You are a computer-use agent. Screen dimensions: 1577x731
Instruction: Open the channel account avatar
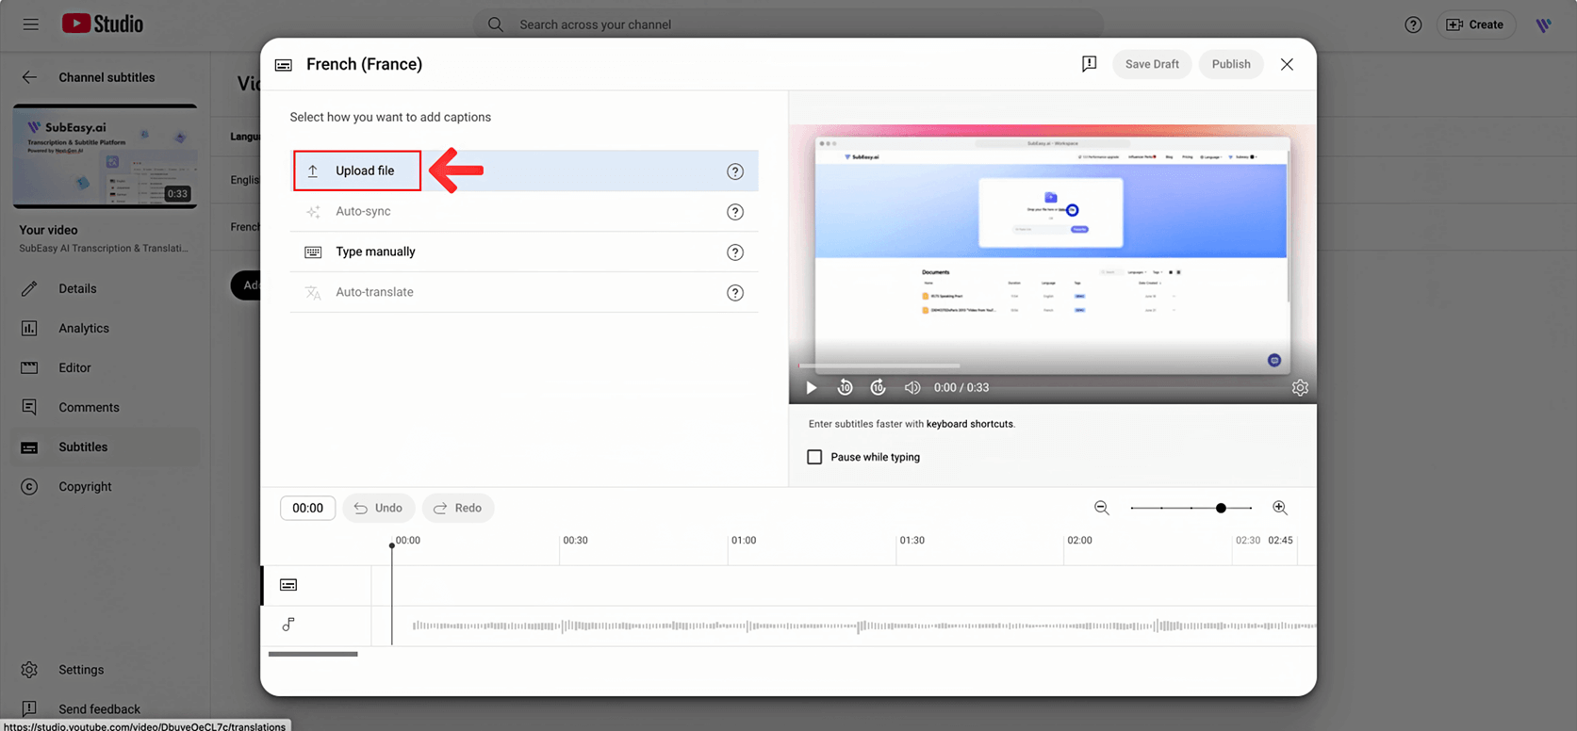click(x=1543, y=24)
